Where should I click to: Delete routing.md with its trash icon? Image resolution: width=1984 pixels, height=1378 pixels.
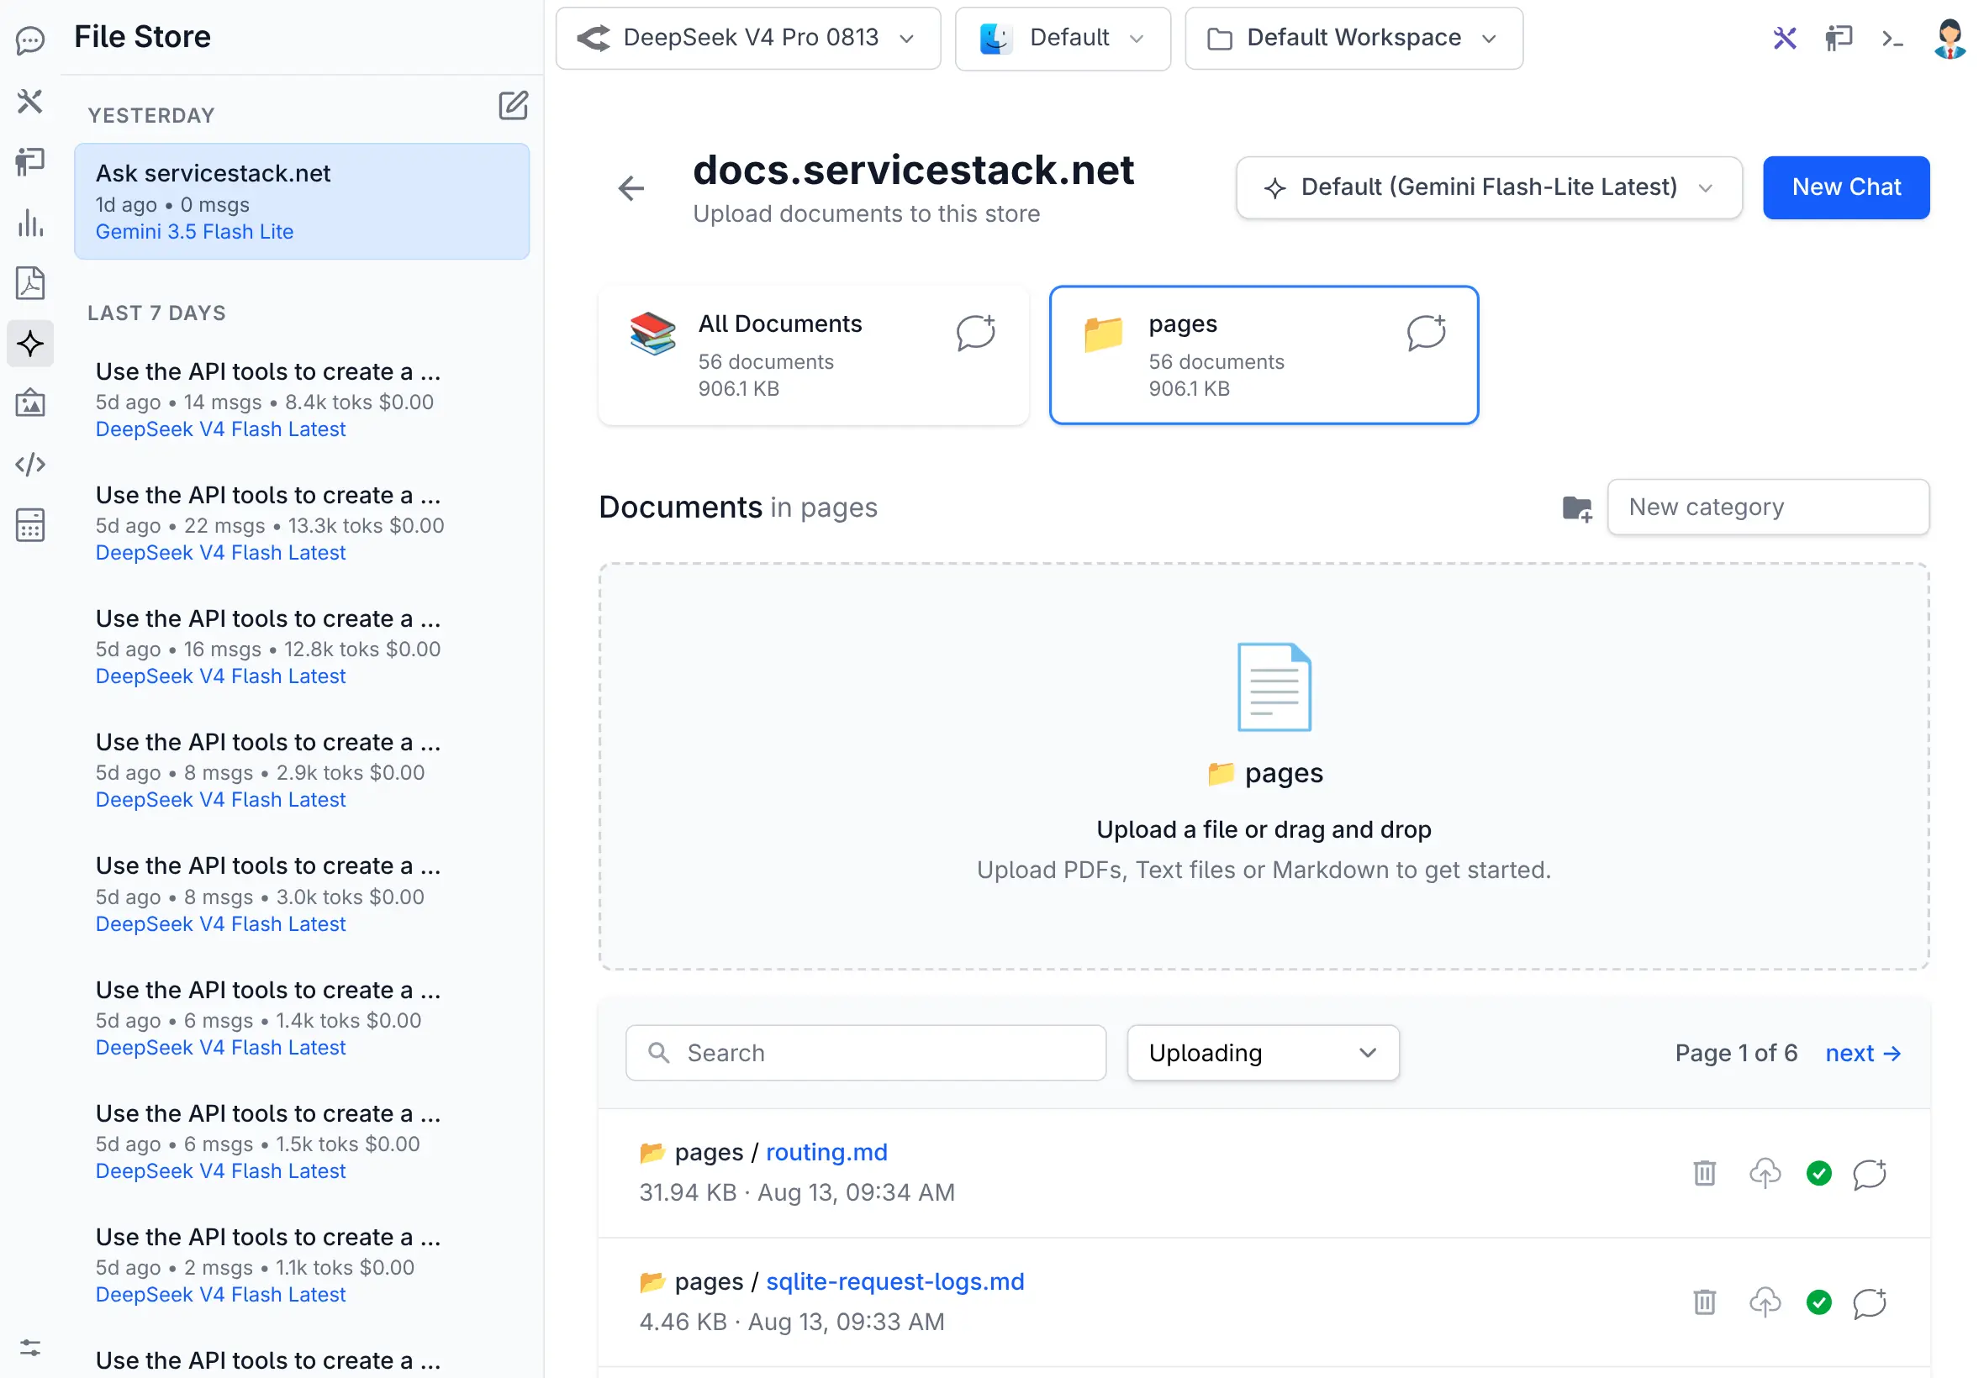[x=1704, y=1173]
